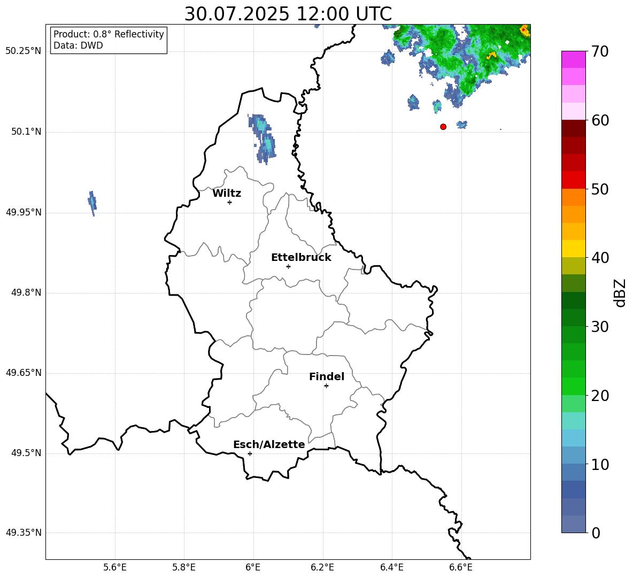Click the red dot marker on the map
The image size is (633, 578).
(443, 127)
